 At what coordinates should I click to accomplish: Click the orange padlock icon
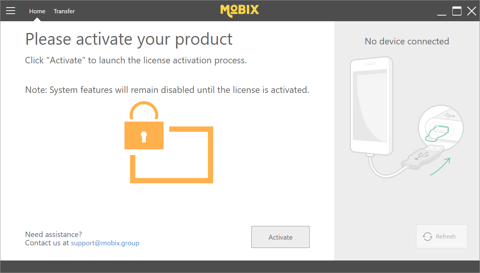click(x=144, y=126)
